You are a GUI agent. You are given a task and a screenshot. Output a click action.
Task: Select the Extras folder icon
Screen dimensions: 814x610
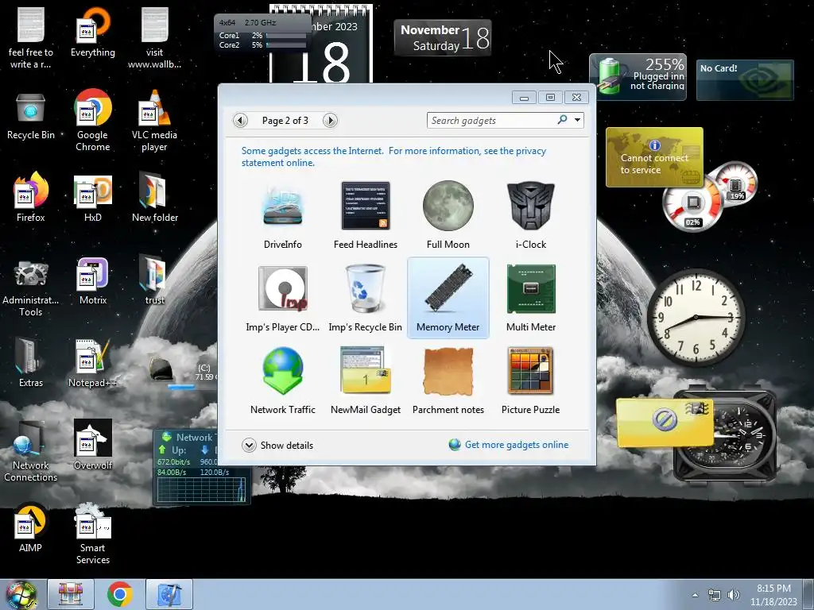31,363
